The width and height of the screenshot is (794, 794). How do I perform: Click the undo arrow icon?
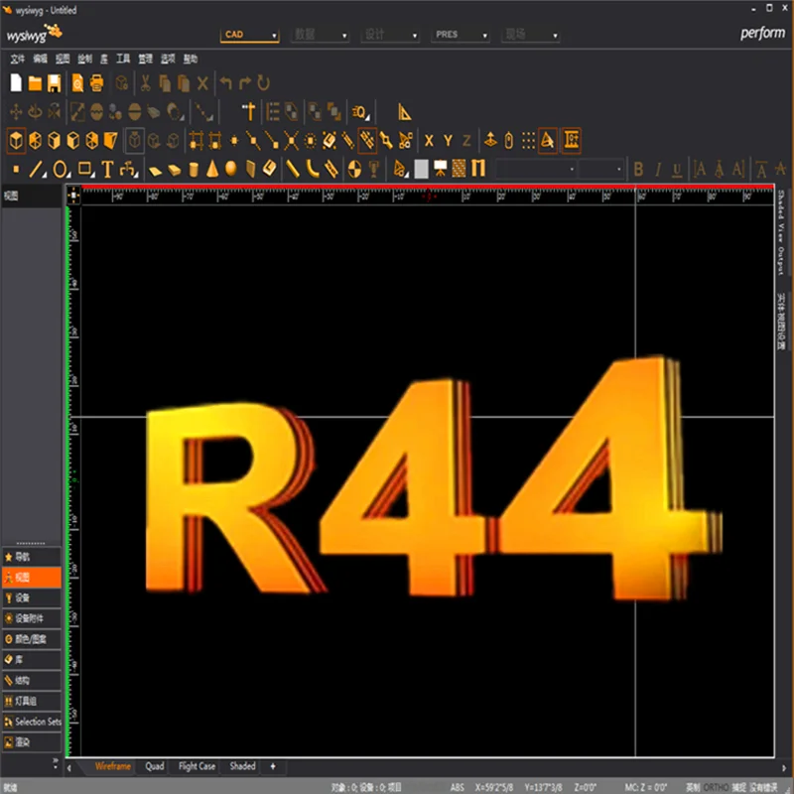click(x=226, y=83)
